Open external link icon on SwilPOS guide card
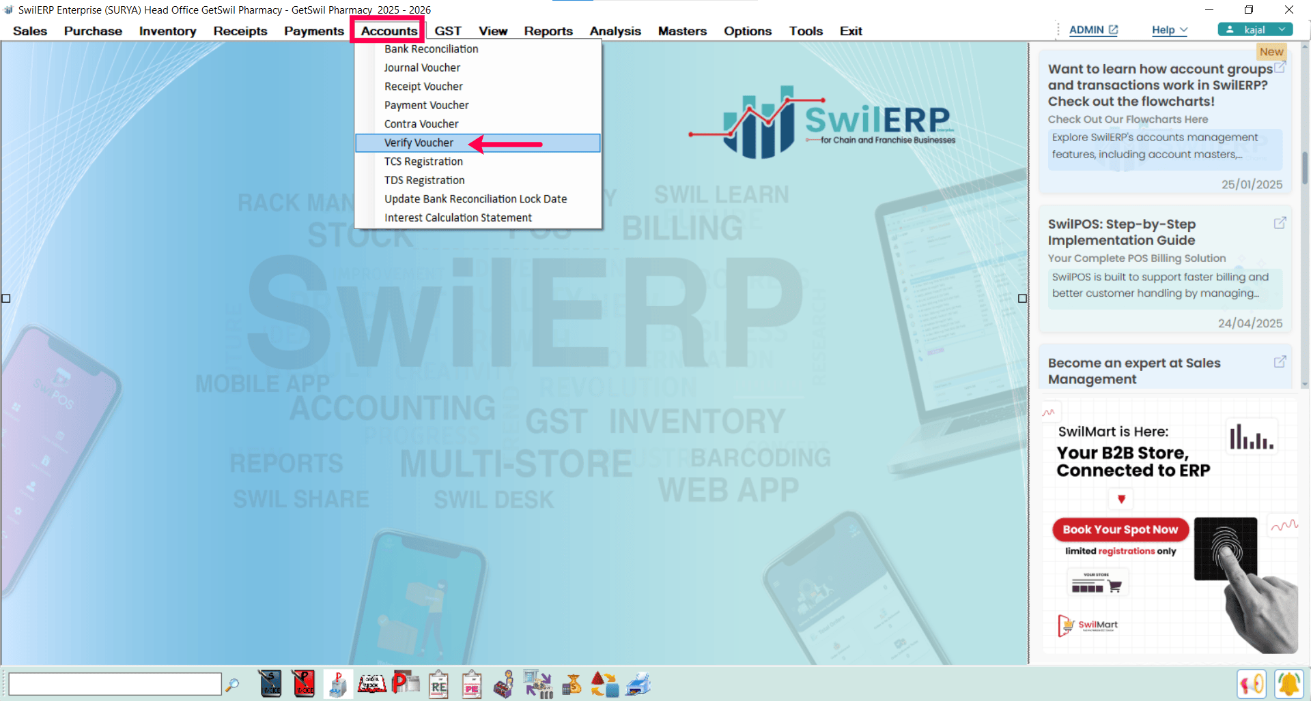1311x701 pixels. tap(1280, 223)
